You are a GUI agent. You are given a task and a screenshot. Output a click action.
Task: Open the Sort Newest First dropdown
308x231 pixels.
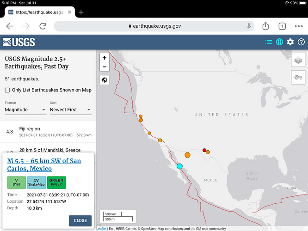pos(70,109)
